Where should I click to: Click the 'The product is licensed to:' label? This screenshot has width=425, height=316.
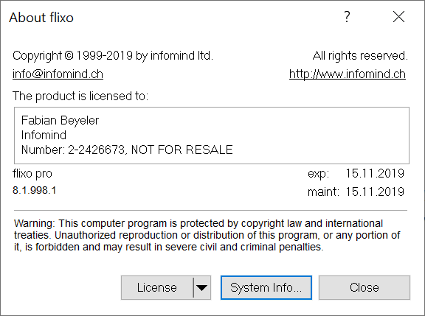(x=80, y=96)
